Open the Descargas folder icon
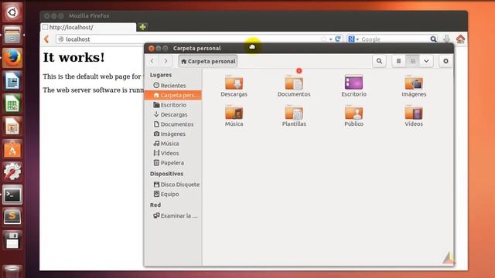Viewport: 495px width, 278px height. 234,83
